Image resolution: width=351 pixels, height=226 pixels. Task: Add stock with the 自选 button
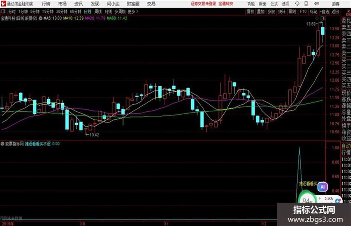[324, 12]
